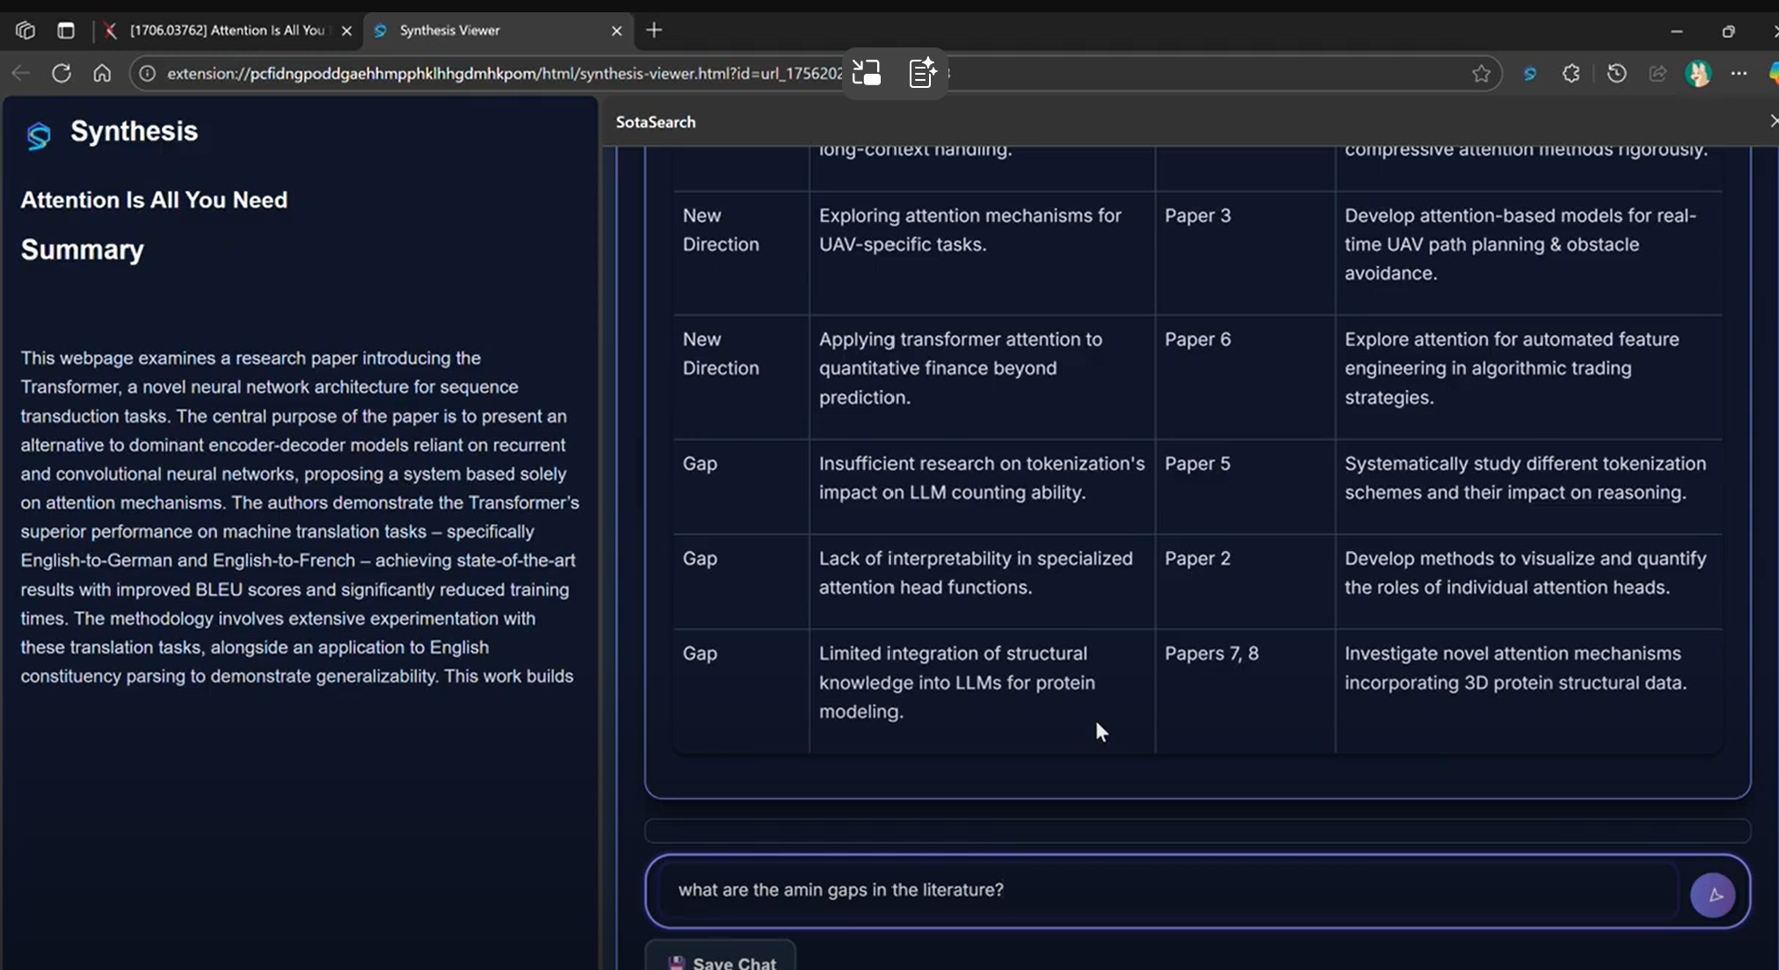Switch to the Attention Is All You Need tab
The height and width of the screenshot is (970, 1779).
pyautogui.click(x=227, y=30)
